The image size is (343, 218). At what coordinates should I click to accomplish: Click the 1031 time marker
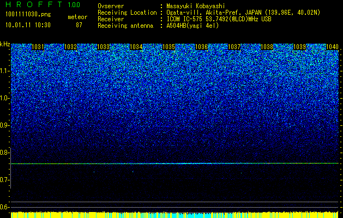click(38, 47)
